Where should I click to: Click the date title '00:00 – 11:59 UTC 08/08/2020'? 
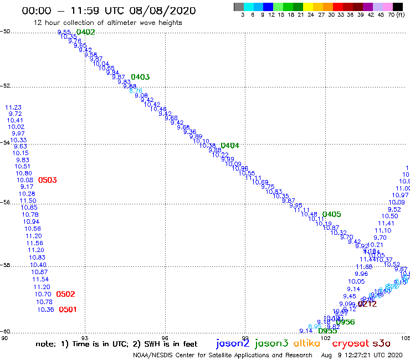pos(109,11)
